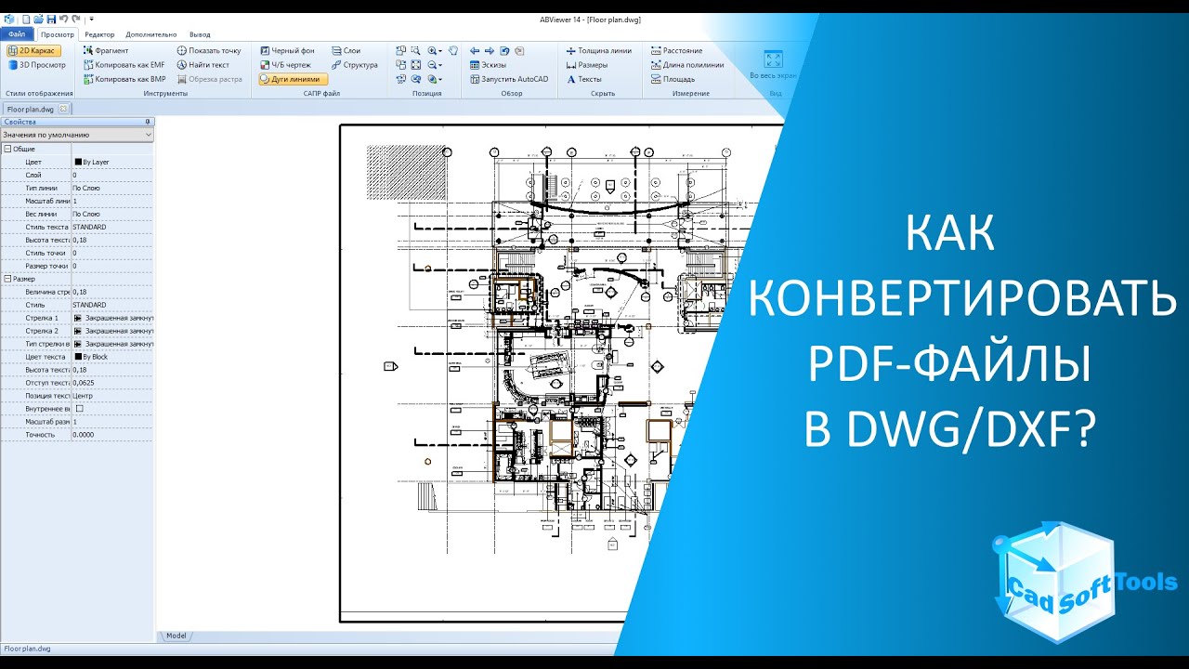This screenshot has height=669, width=1189.
Task: Click the Точность value 0.0000
Action: coord(84,434)
